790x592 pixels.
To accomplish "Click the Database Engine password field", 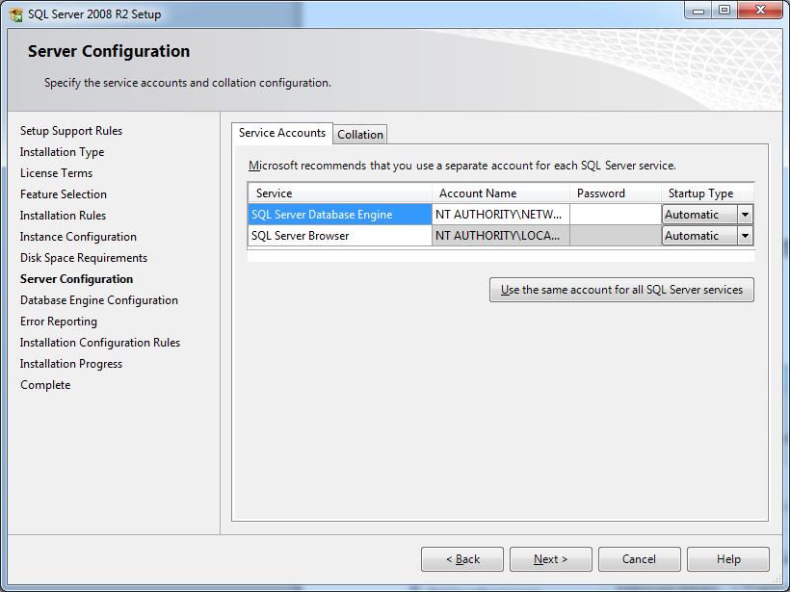I will point(616,215).
